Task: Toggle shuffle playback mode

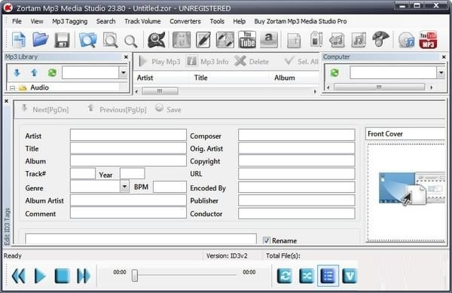Action: click(307, 276)
